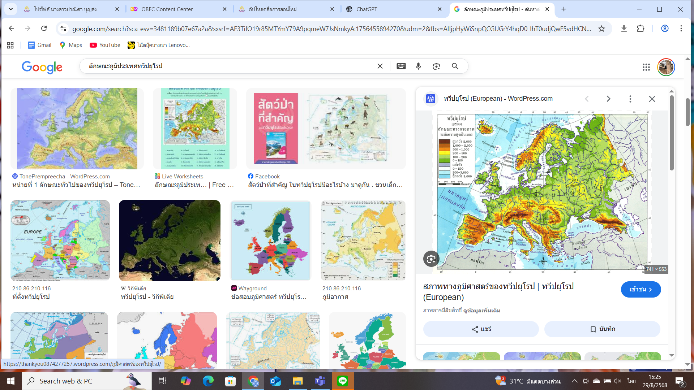Click the แชร์ share button

coord(481,329)
